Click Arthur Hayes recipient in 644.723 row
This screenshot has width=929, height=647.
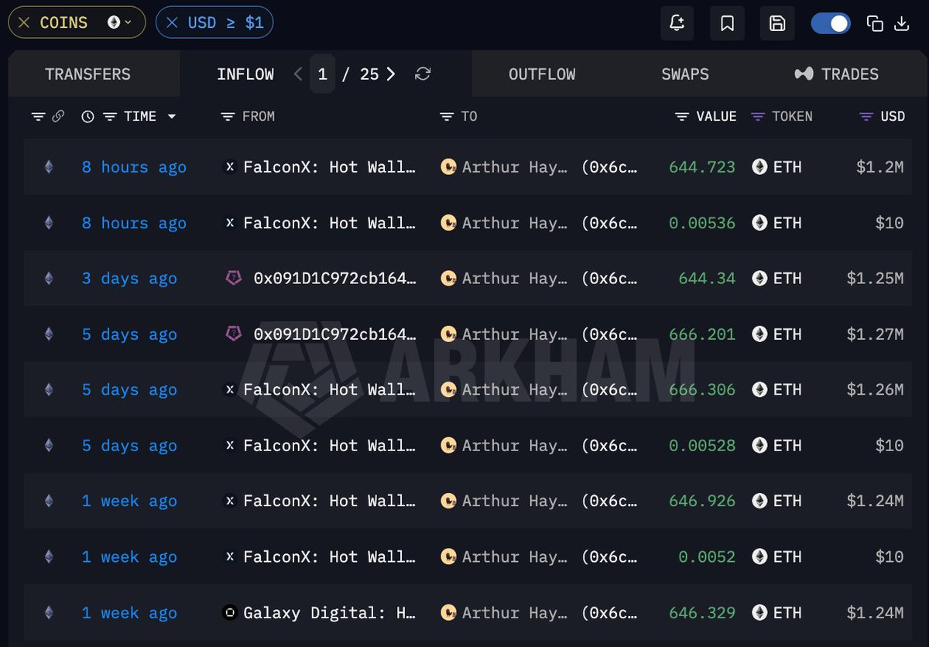coord(515,167)
